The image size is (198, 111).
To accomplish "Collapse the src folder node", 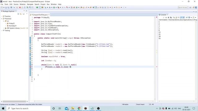I will tap(4, 21).
